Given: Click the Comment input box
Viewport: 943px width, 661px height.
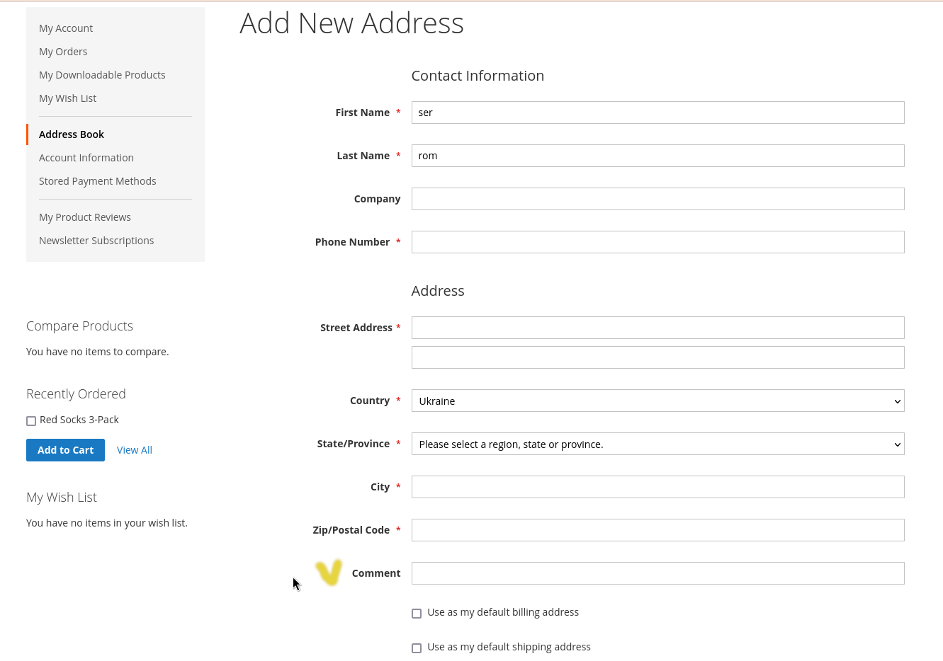Looking at the screenshot, I should pyautogui.click(x=657, y=573).
